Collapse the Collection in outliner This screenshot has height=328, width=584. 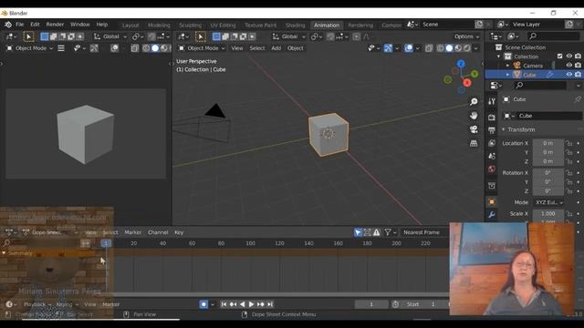click(499, 56)
